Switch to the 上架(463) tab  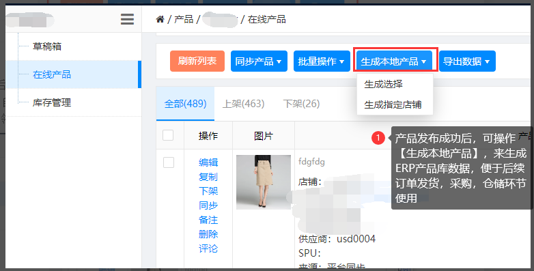(243, 104)
